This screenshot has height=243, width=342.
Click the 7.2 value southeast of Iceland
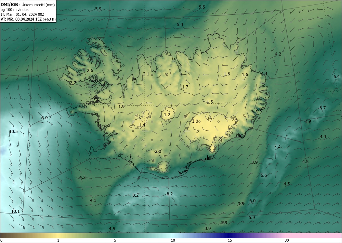tap(277, 146)
